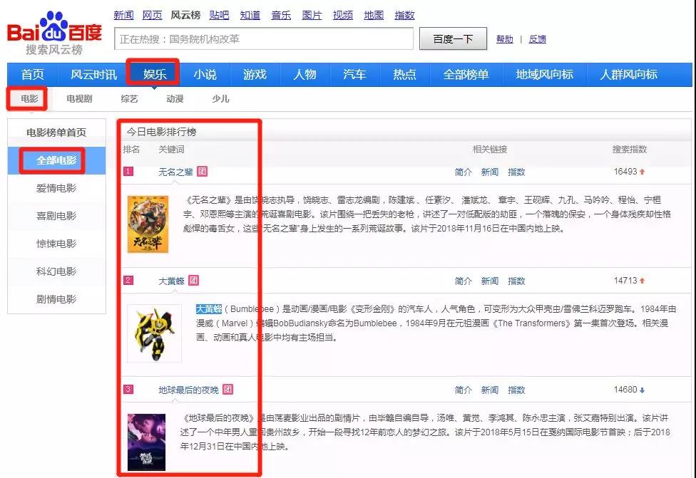
Task: Select the 小说 nav item
Action: (x=205, y=74)
